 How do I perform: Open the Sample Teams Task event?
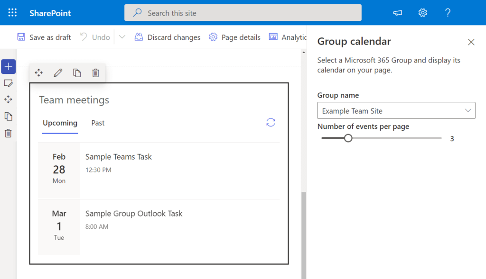click(x=118, y=157)
